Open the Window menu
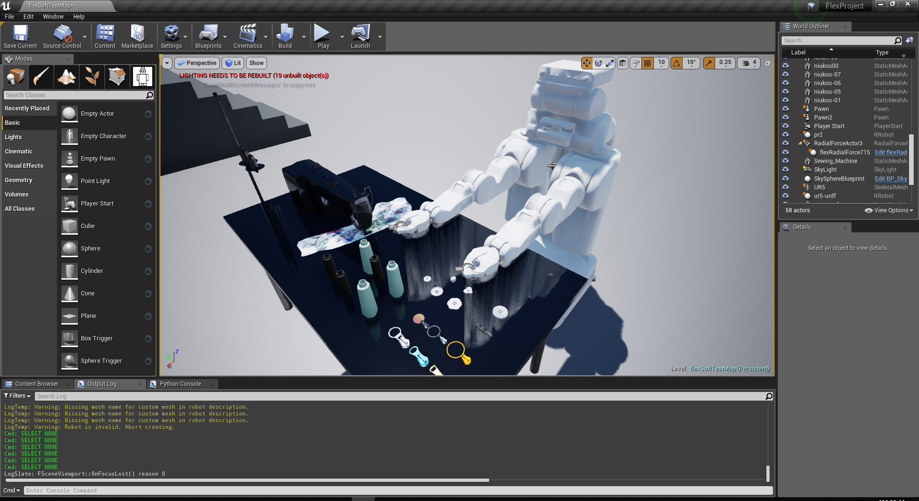Image resolution: width=919 pixels, height=501 pixels. pos(53,17)
